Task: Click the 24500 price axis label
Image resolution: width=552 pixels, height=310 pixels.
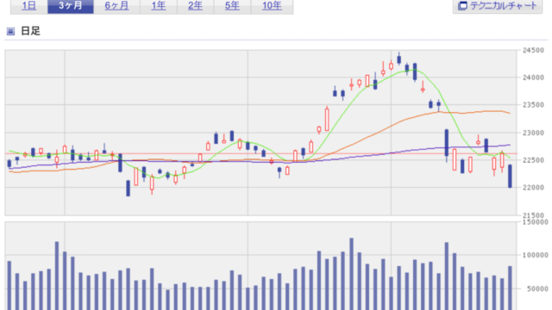Action: (533, 51)
